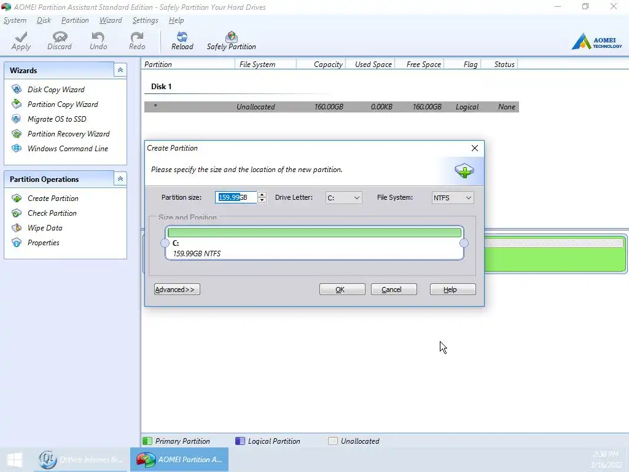Click the Apply checkmark toolbar icon
This screenshot has height=472, width=629.
point(21,37)
